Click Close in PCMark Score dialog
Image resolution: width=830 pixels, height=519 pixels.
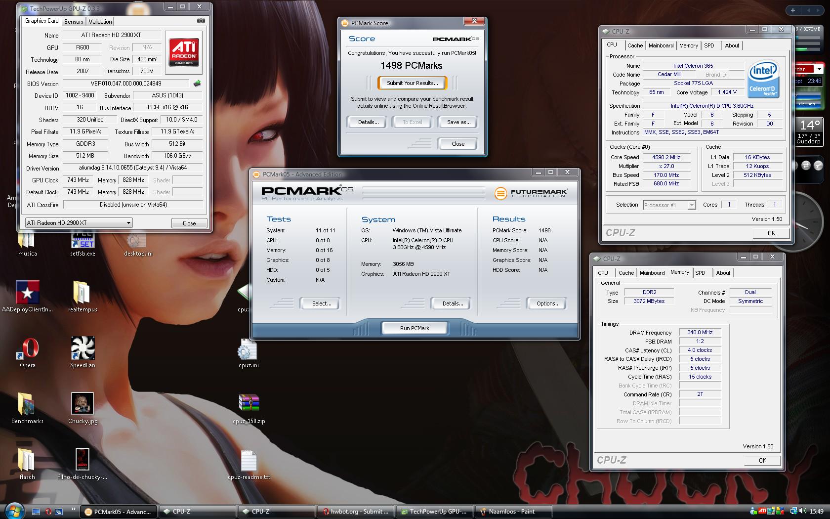(458, 144)
